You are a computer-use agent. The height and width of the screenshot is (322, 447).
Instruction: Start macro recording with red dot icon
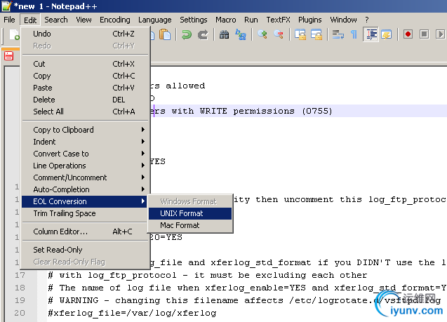(x=408, y=35)
